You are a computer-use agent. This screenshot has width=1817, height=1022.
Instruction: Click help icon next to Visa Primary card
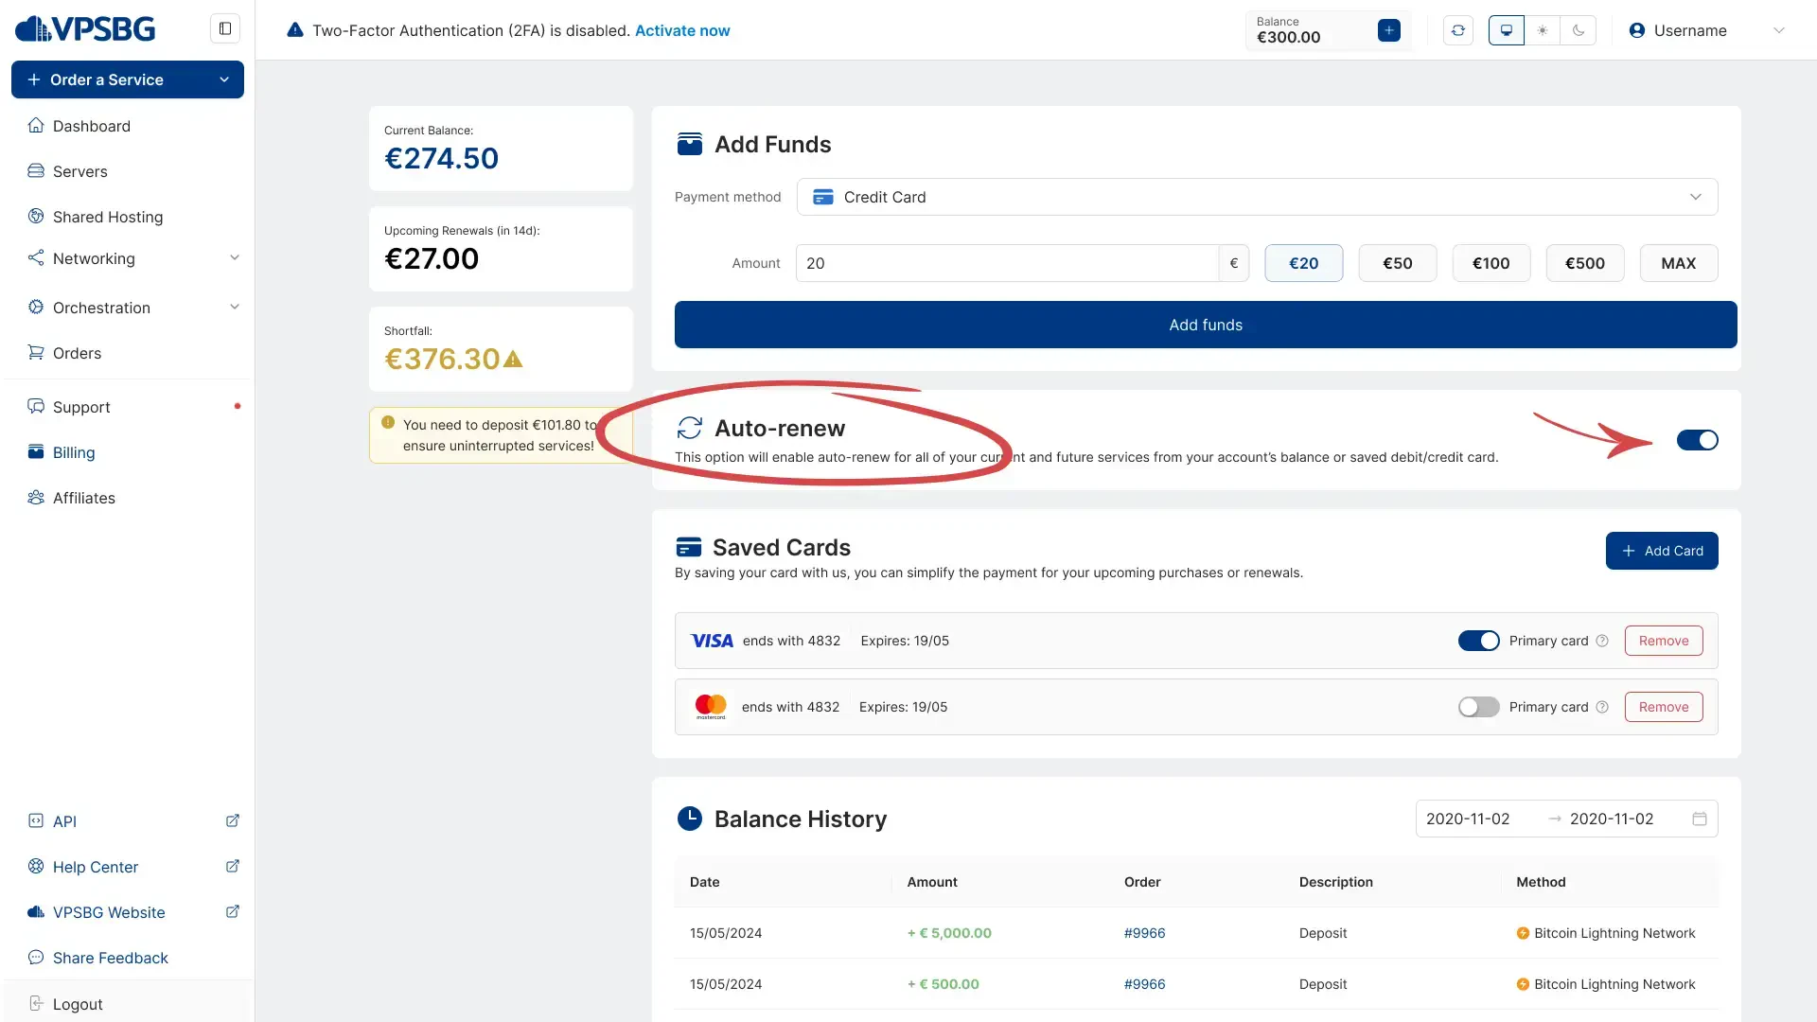1602,641
